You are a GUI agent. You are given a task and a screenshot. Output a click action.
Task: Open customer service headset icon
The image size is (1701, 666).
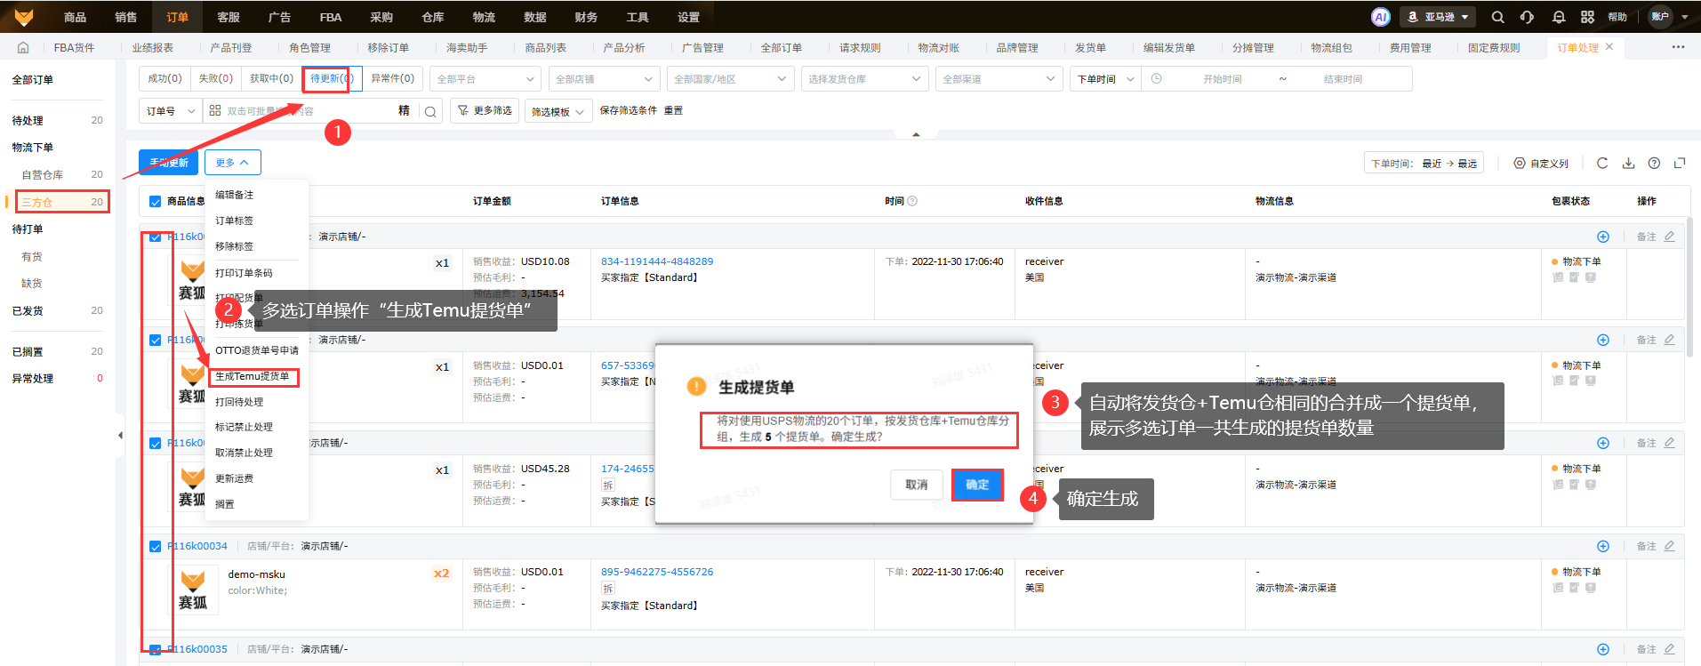point(1527,17)
